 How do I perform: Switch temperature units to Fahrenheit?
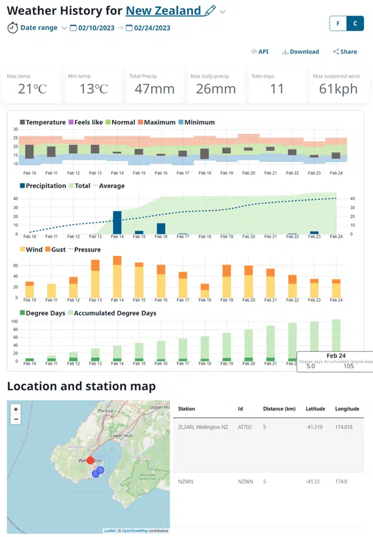coord(338,23)
